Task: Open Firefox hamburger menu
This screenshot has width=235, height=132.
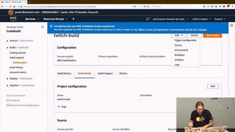Action: point(232,7)
